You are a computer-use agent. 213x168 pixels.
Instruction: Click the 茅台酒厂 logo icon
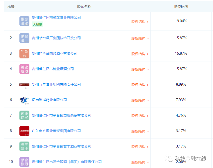point(24,38)
